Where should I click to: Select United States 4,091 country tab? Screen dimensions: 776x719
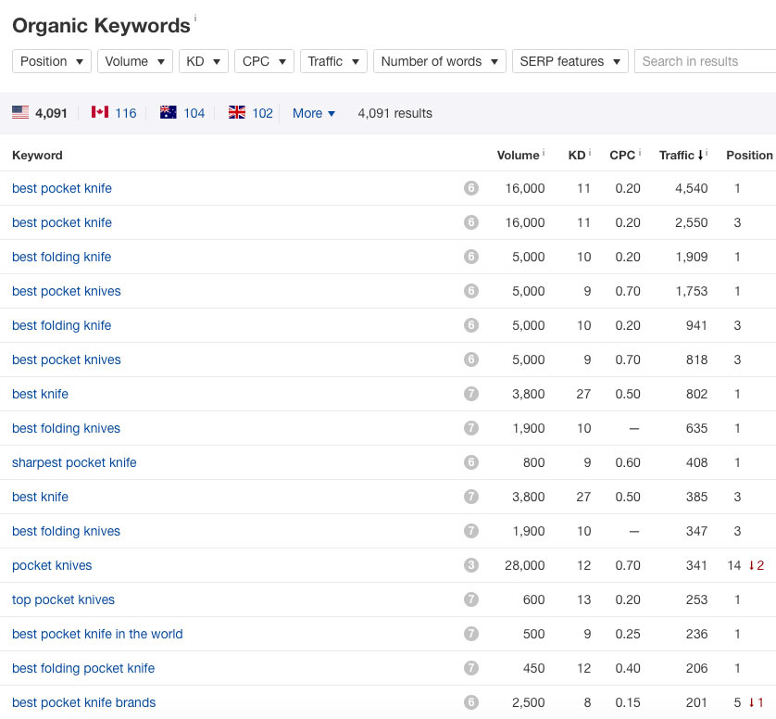pyautogui.click(x=40, y=113)
